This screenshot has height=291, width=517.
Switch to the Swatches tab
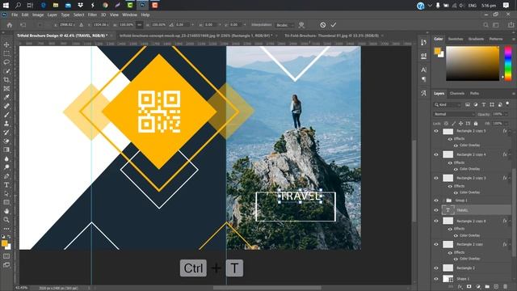[456, 39]
